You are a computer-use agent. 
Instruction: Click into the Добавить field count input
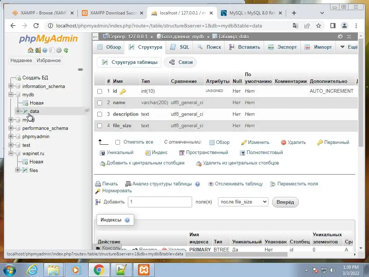pos(160,202)
